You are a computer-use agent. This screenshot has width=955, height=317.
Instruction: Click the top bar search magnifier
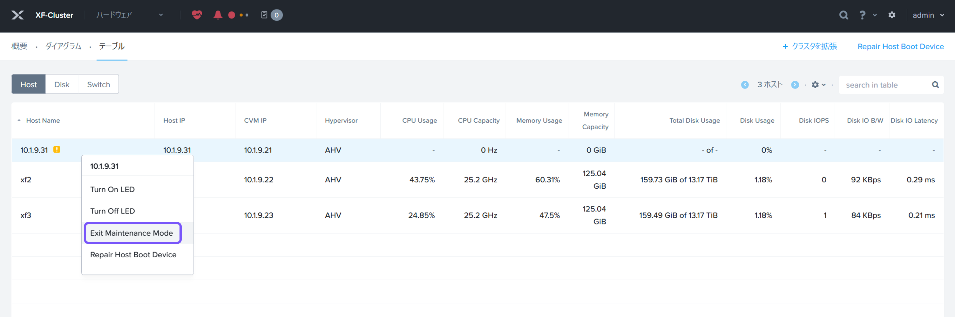coord(843,15)
